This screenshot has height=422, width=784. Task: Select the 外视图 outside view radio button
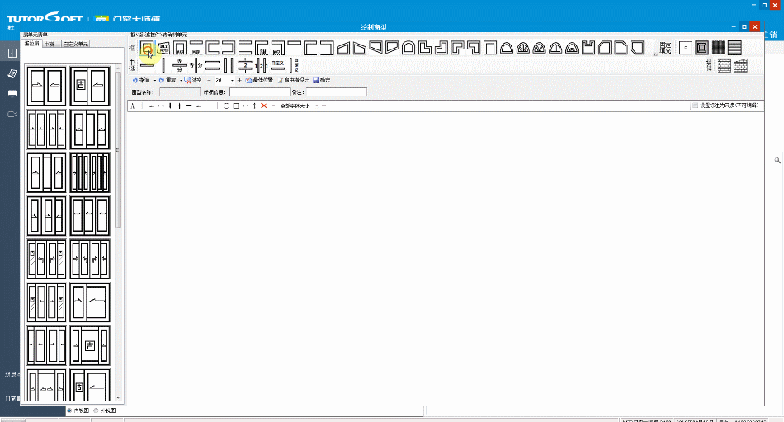coord(96,410)
